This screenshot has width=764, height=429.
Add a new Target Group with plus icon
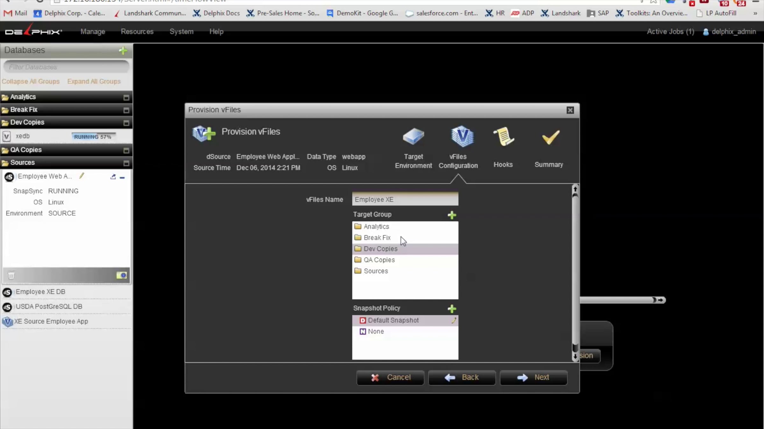coord(452,215)
